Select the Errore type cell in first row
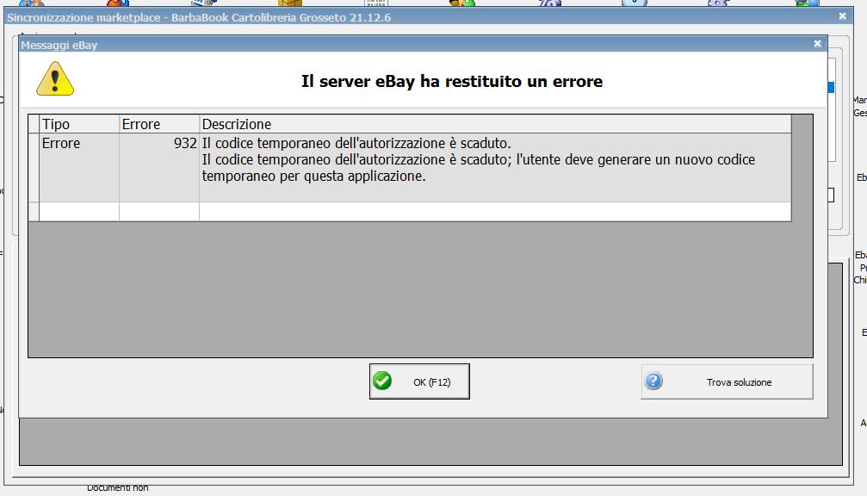 click(x=79, y=168)
